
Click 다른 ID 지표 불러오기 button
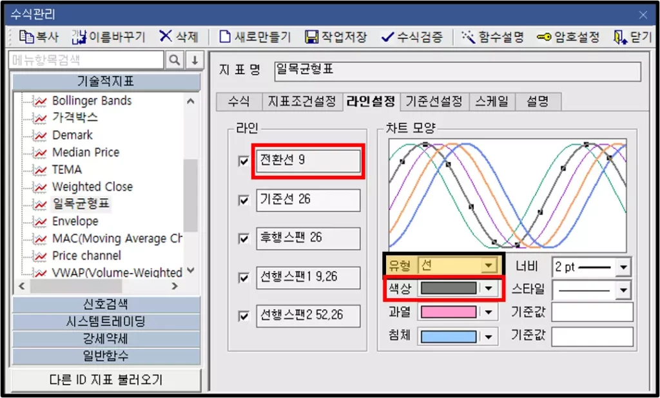click(x=106, y=381)
